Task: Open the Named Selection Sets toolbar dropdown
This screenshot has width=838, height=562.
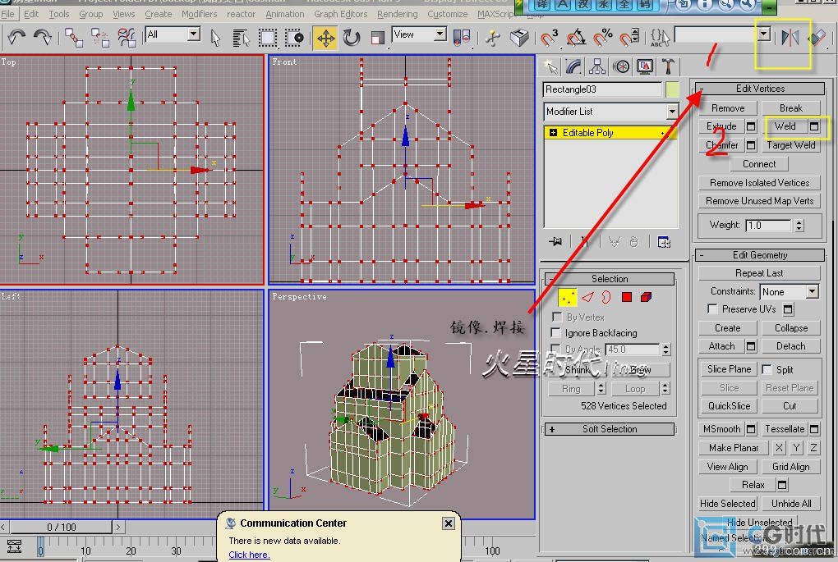Action: pyautogui.click(x=764, y=34)
